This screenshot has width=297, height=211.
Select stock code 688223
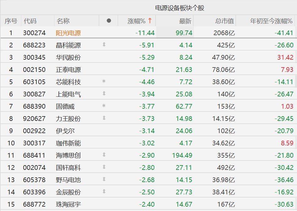(x=34, y=45)
